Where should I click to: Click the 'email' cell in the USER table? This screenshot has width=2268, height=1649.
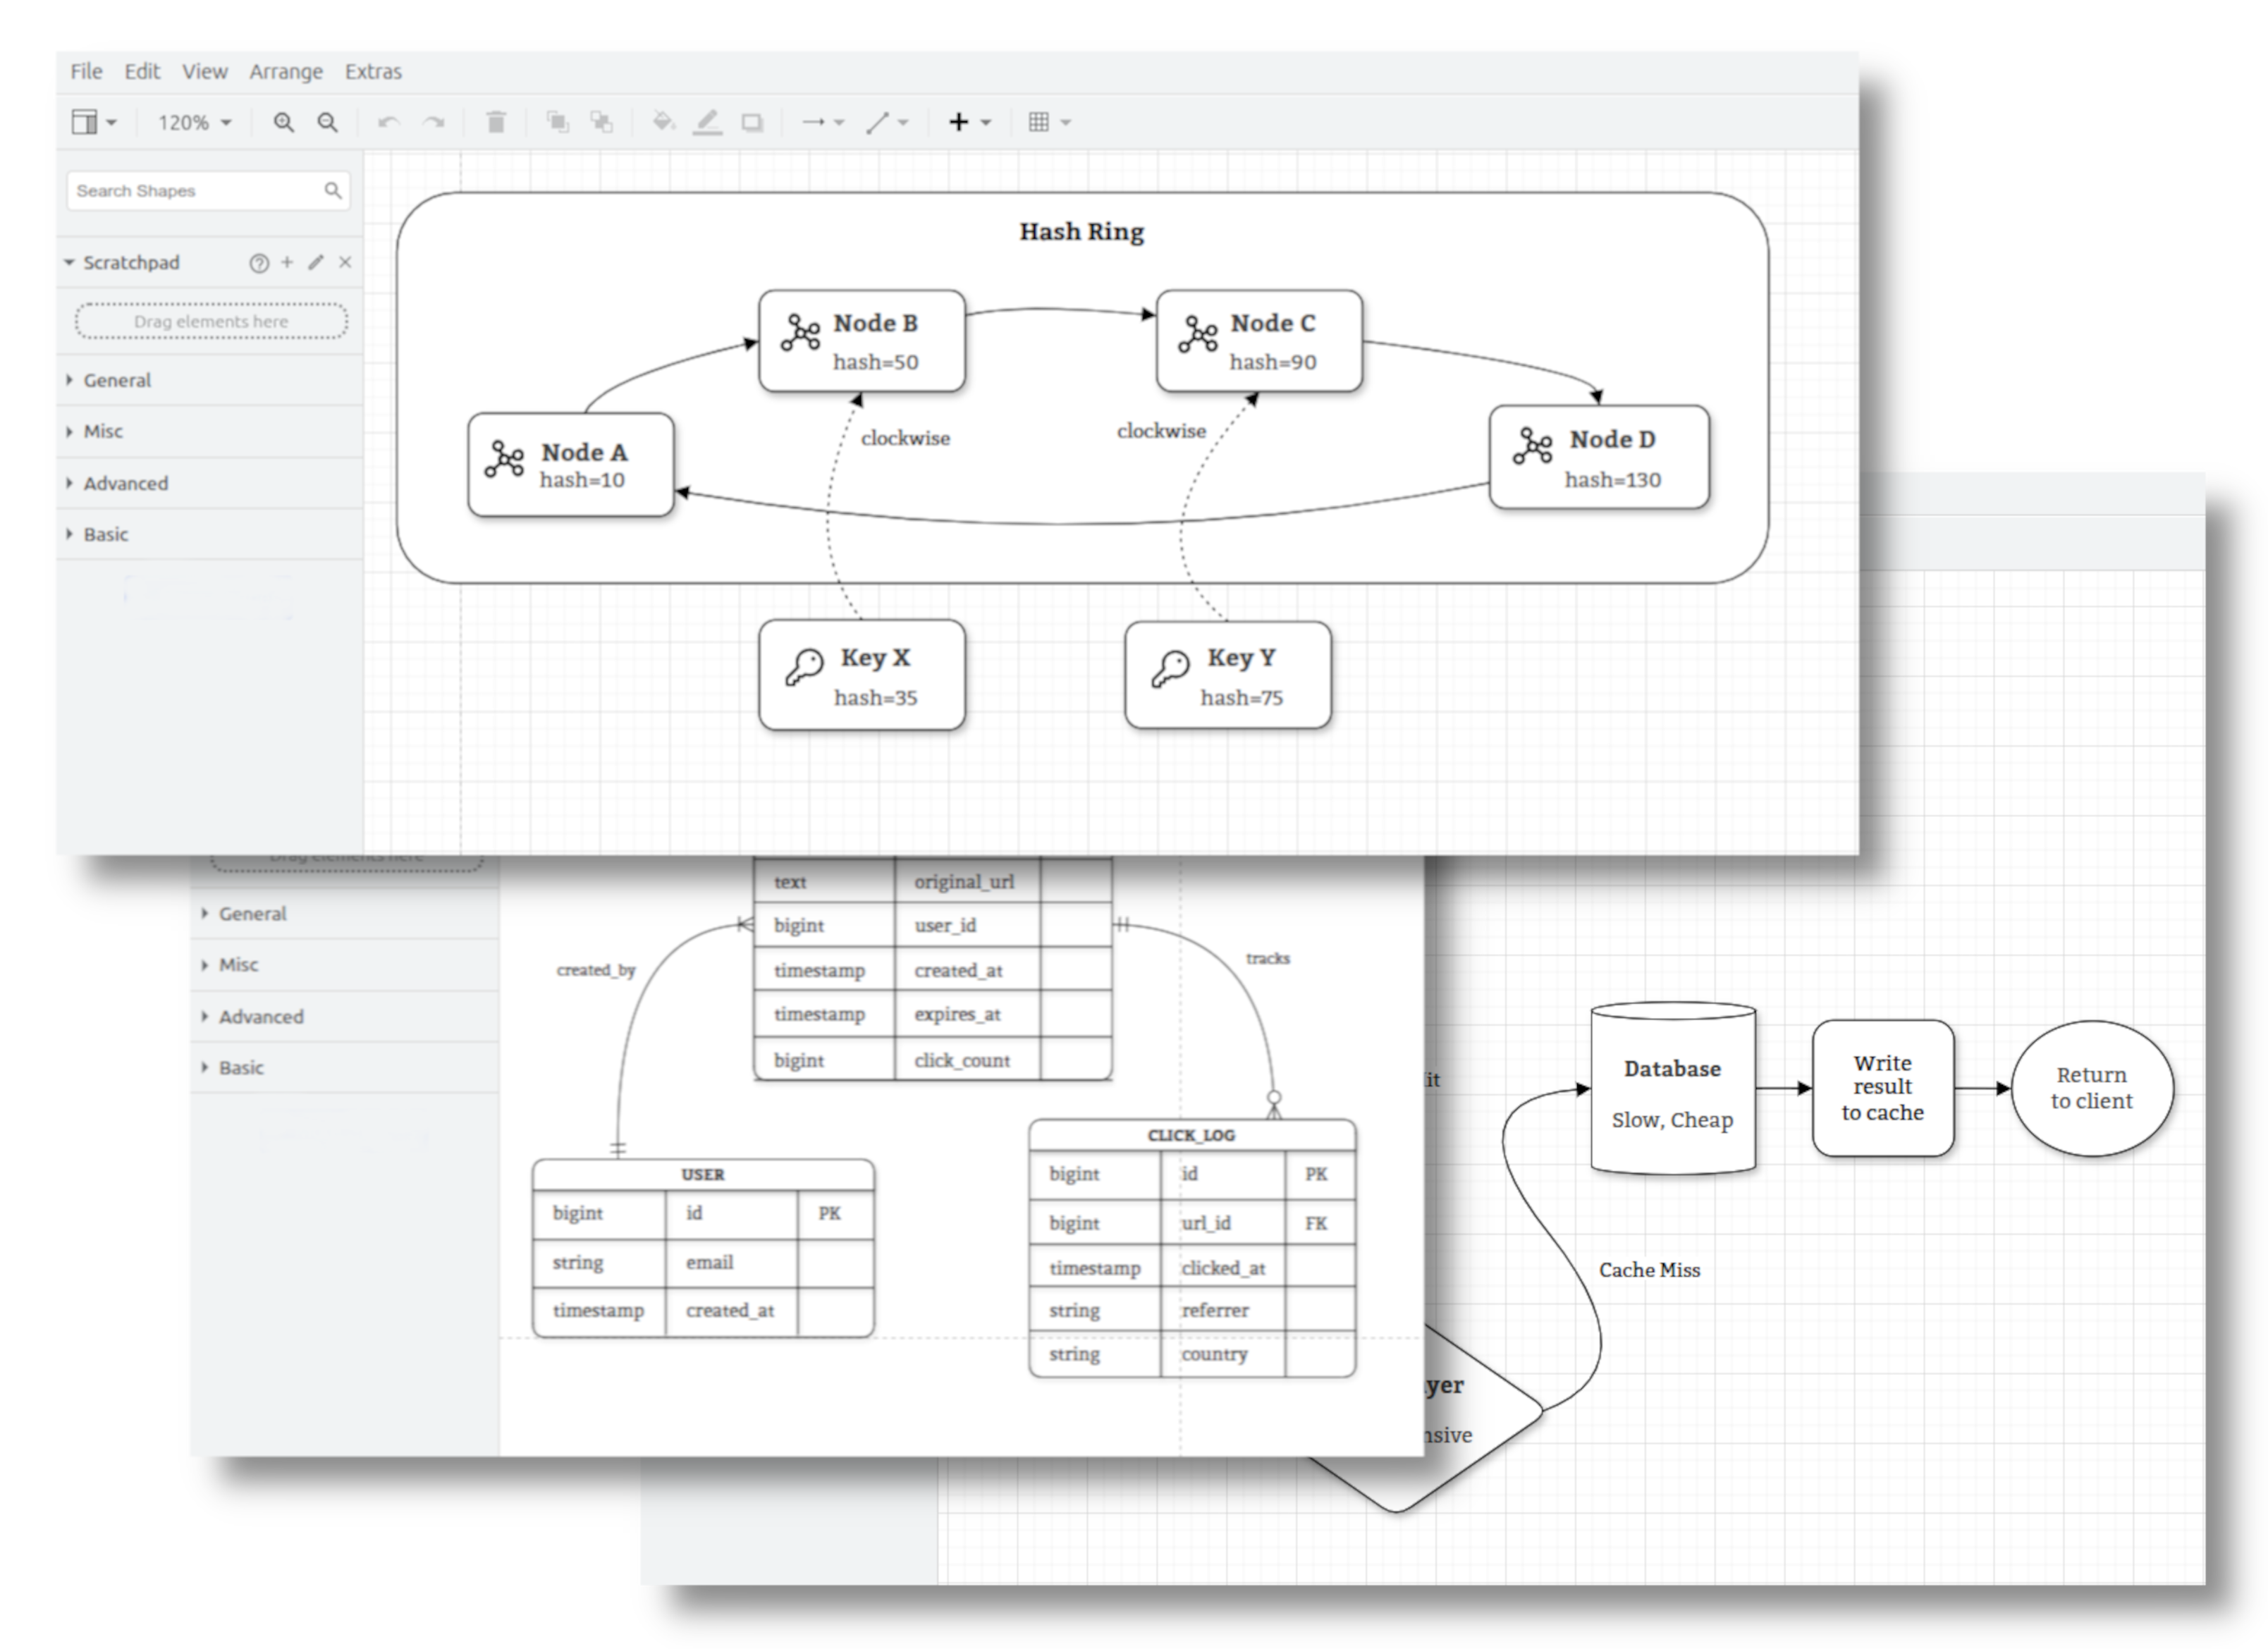coord(731,1262)
